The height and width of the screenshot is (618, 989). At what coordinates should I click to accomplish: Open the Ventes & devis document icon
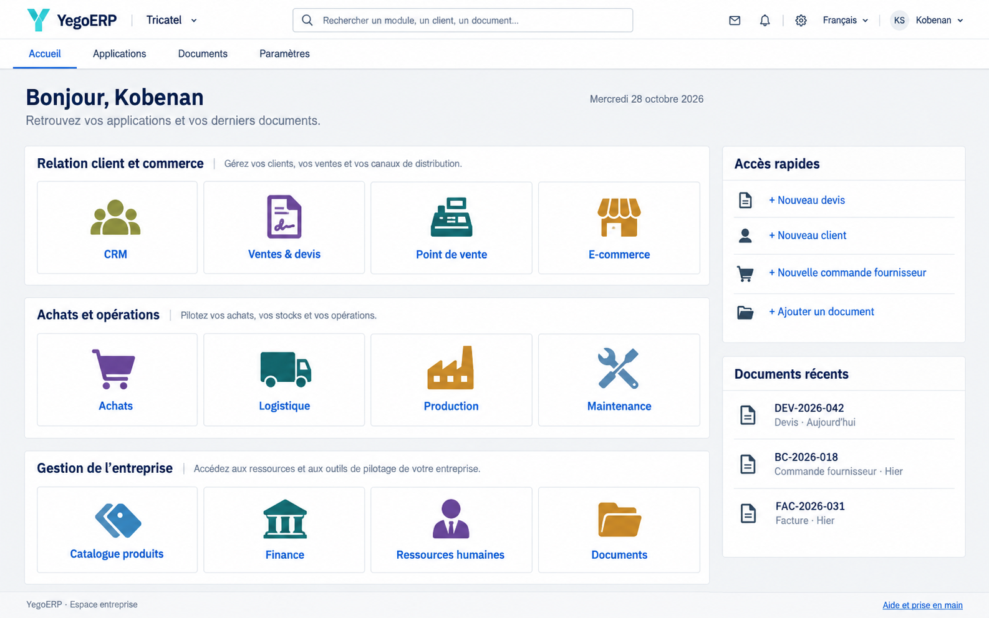pyautogui.click(x=284, y=217)
